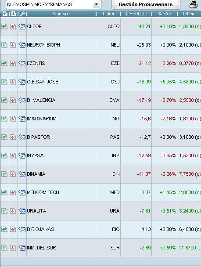201x267 pixels.
Task: Select the MEDCOM TECH row name
Action: (43, 192)
